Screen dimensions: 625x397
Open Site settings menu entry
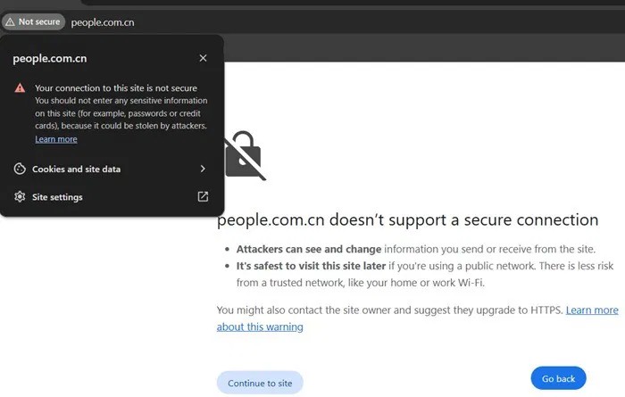click(111, 196)
